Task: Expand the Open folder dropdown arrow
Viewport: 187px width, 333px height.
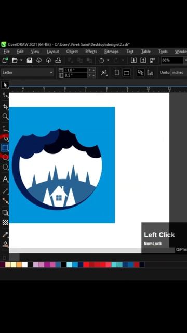Action: point(21,60)
